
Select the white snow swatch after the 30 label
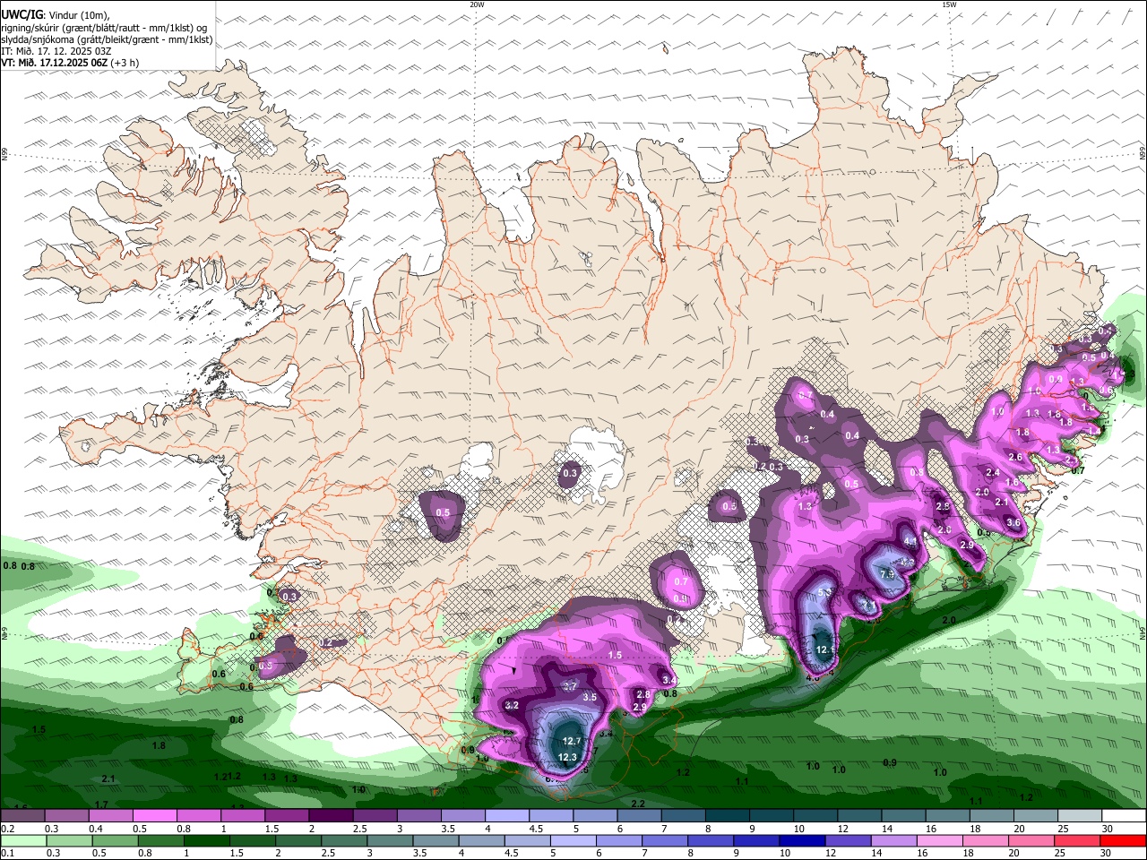(1125, 816)
